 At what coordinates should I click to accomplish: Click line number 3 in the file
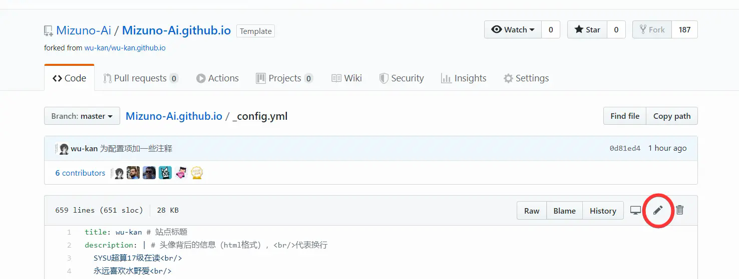tap(69, 258)
